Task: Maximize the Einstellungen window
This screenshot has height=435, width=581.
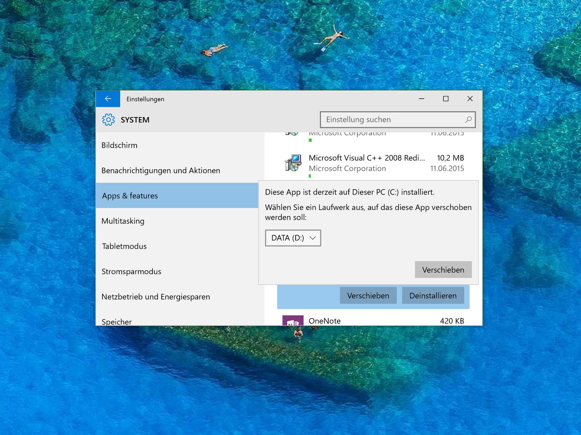Action: click(446, 99)
